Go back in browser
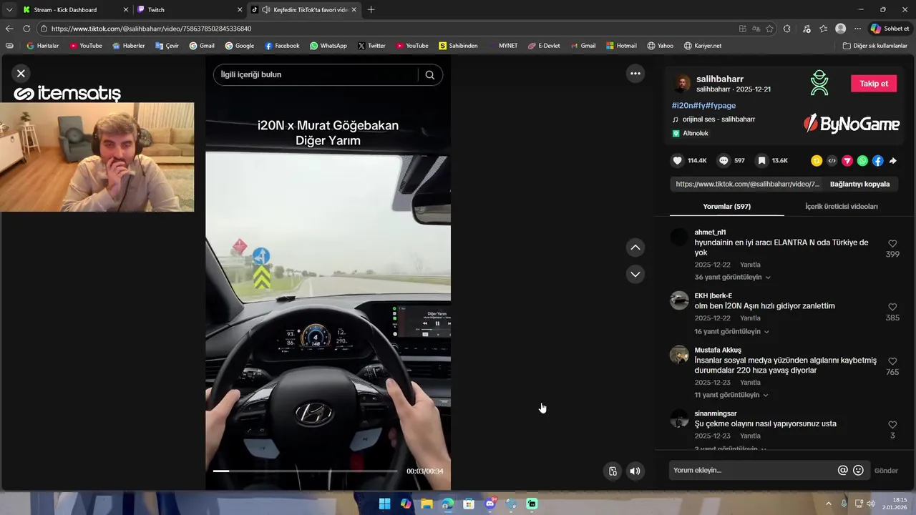 tap(9, 29)
